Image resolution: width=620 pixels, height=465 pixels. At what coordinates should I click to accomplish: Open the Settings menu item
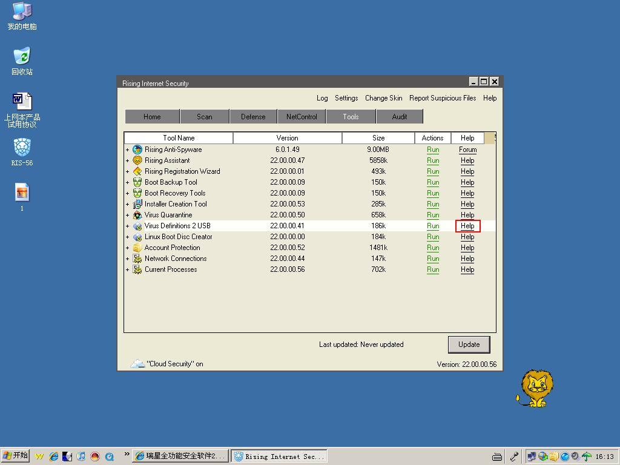(x=346, y=98)
